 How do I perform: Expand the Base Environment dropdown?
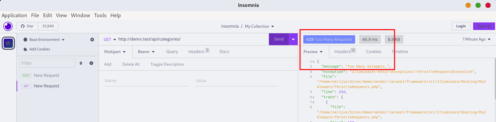point(44,40)
